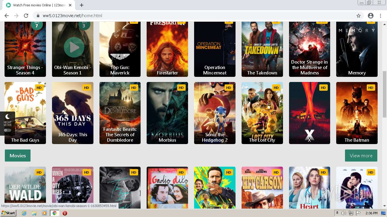
Task: Open Sonic the Hedgehog 2 card
Action: 215,113
